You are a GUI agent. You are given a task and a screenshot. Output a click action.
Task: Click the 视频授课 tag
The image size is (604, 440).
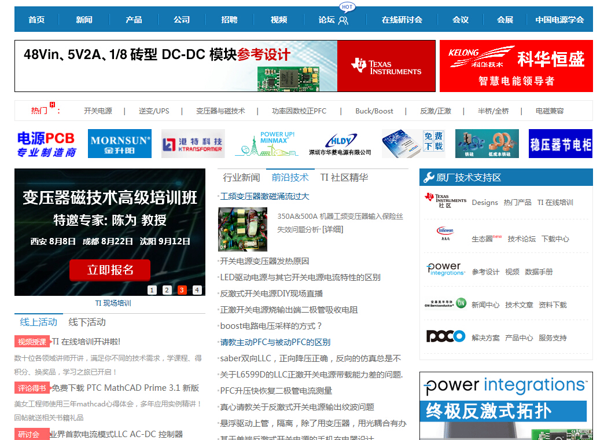(32, 342)
